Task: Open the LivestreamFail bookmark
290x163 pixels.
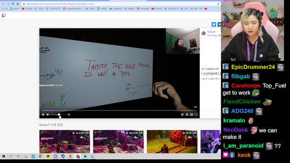Action: [73, 9]
